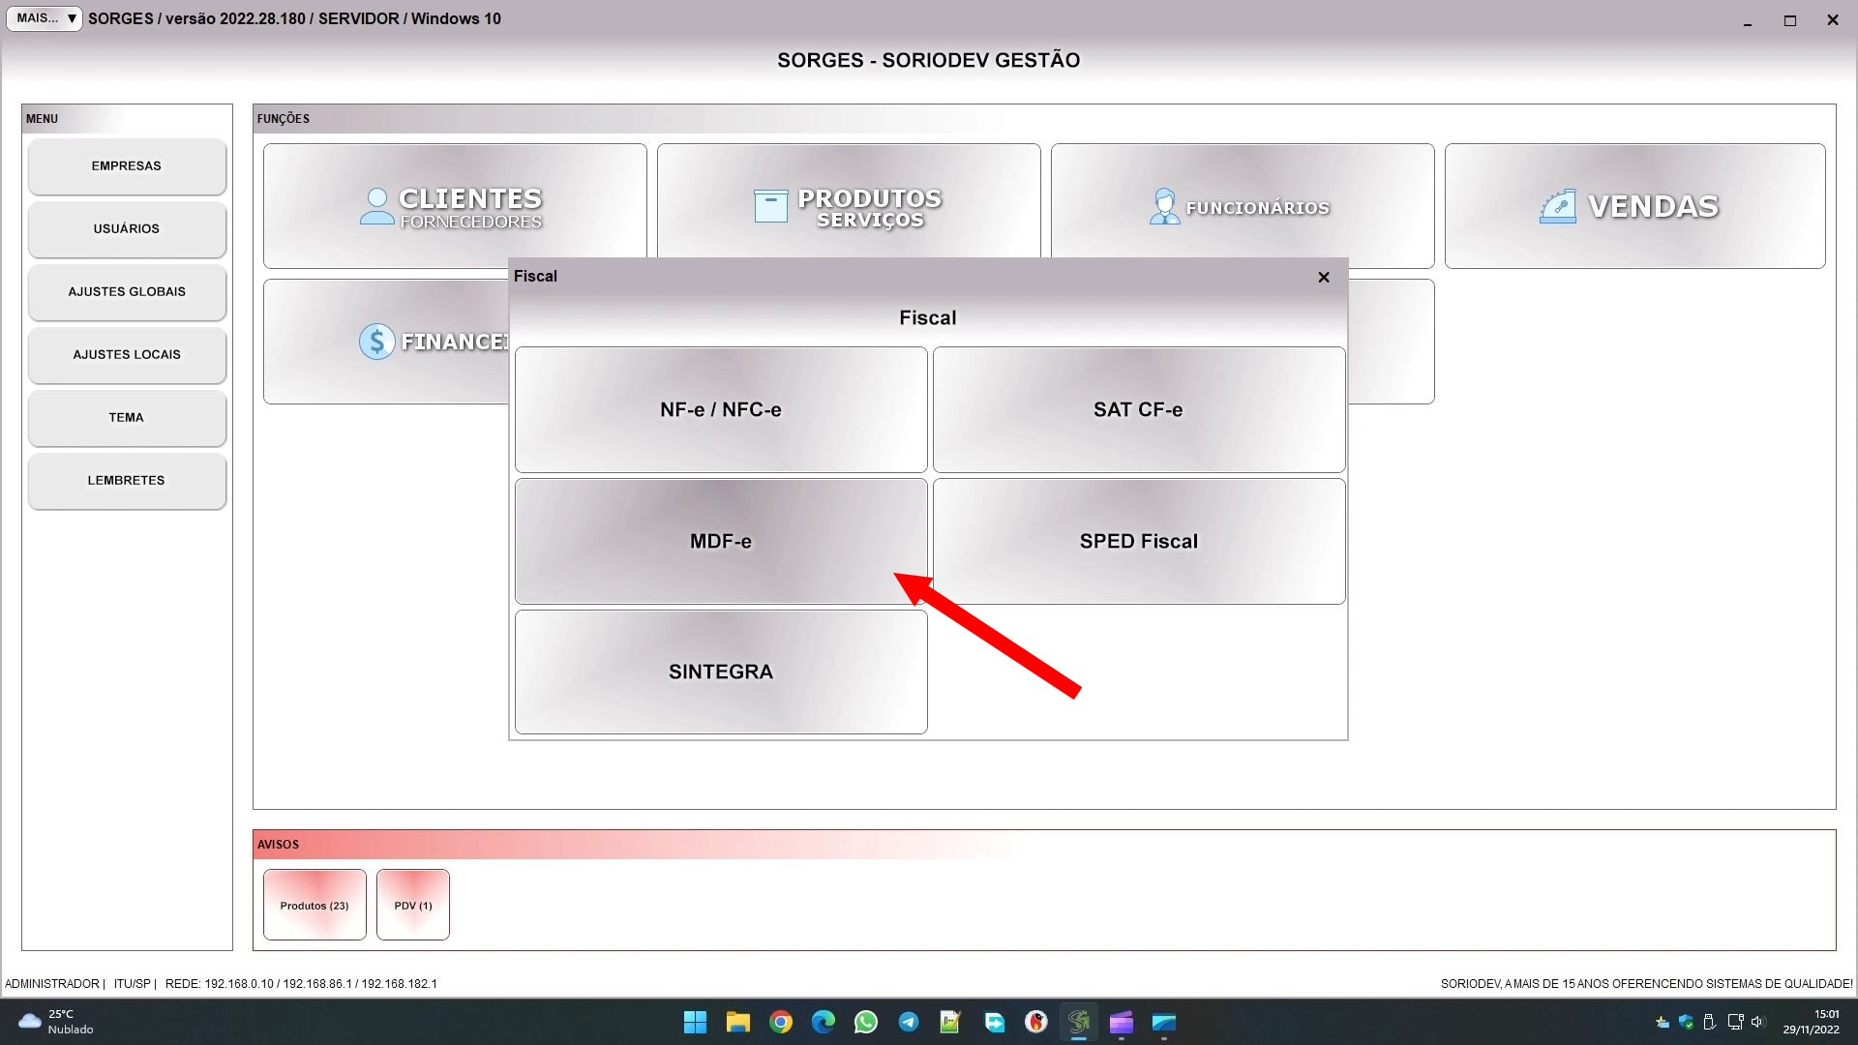This screenshot has width=1858, height=1045.
Task: Click the REDE: 192.168.0.10 status text
Action: (301, 984)
